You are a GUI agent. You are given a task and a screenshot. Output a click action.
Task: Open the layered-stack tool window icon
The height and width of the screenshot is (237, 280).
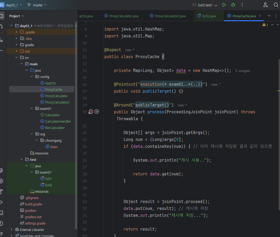(x=1, y=170)
